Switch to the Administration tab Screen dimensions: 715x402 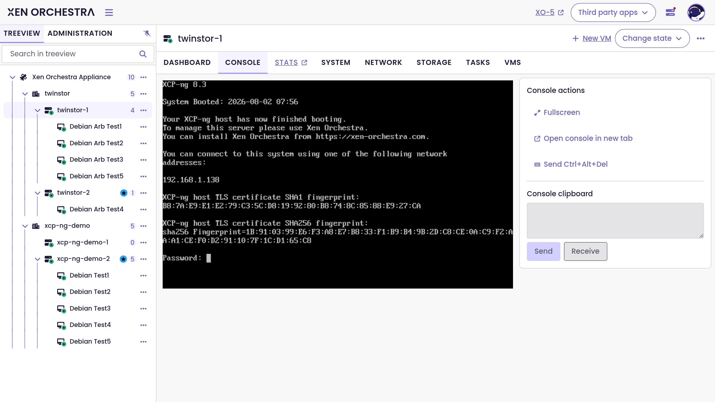tap(80, 33)
